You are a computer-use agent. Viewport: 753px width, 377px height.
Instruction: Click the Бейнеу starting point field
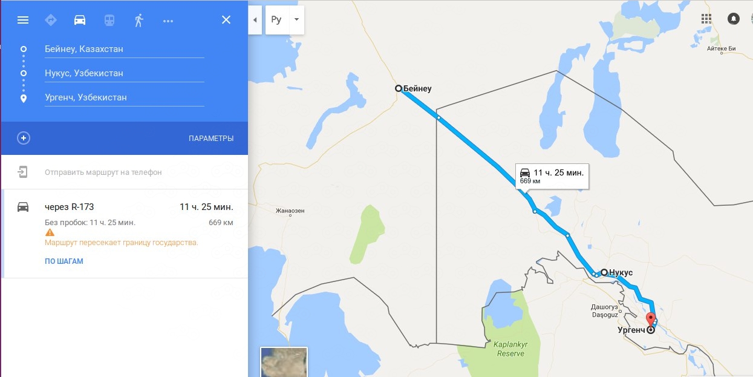coord(124,49)
